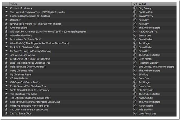Share The Man With The Bag track
Viewport: 180px width, 120px height.
click(x=6, y=24)
